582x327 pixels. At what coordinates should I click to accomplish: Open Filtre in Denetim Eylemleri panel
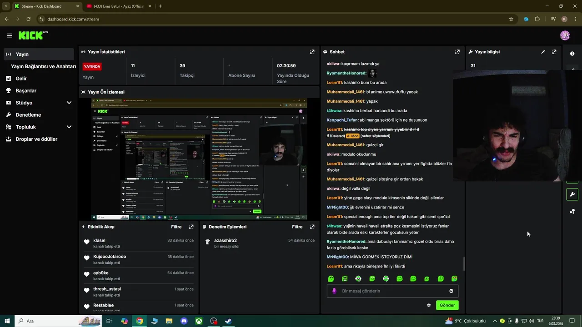click(297, 227)
